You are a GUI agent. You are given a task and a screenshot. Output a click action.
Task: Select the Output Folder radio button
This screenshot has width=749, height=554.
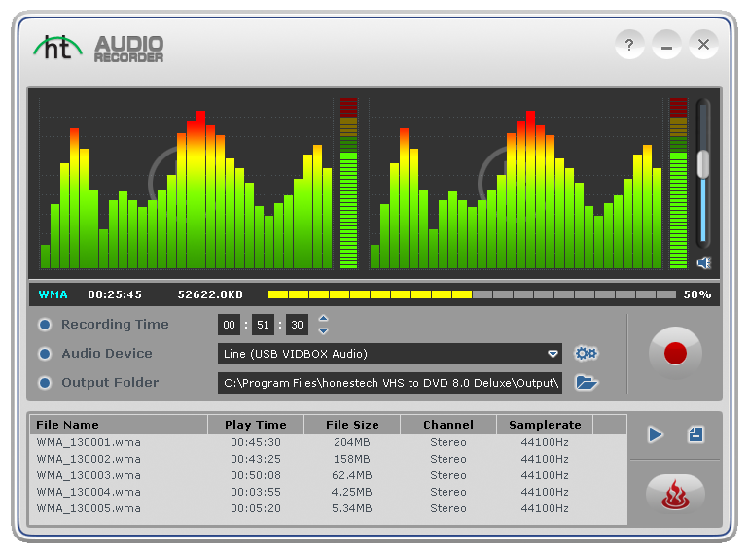point(45,383)
